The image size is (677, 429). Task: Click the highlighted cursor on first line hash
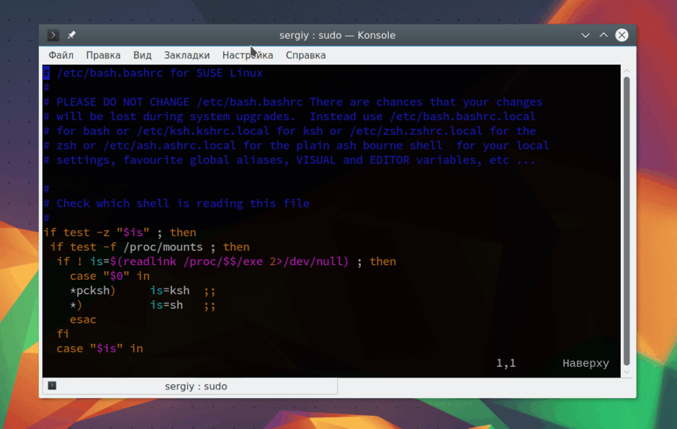coord(46,73)
